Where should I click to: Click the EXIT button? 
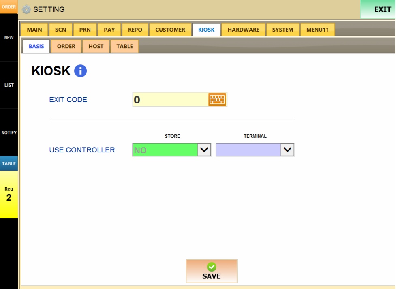[378, 9]
